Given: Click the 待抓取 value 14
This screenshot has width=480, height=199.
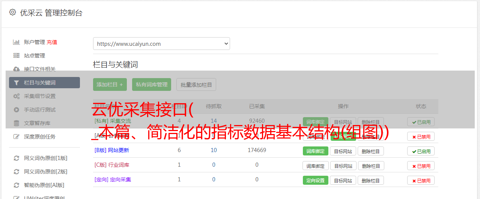Looking at the screenshot, I should tap(214, 121).
